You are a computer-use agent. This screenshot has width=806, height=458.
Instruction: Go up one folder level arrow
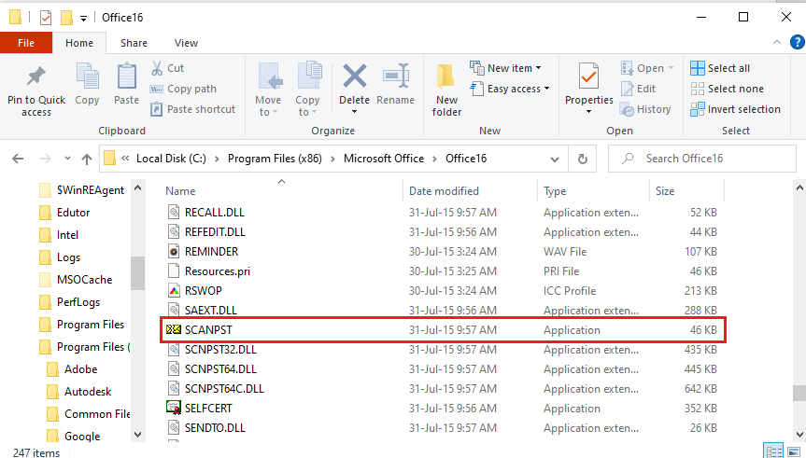coord(86,160)
